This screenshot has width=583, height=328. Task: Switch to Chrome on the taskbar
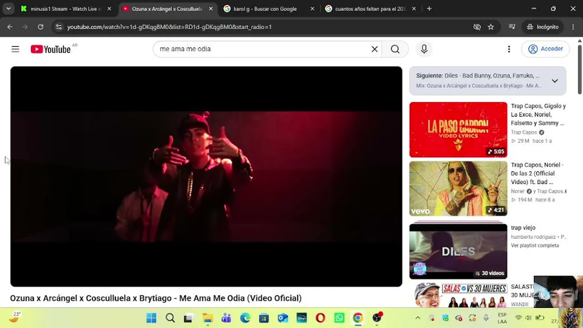coord(358,318)
